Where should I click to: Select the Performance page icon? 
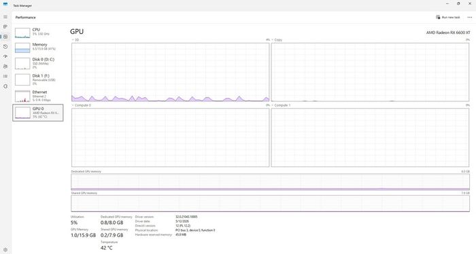[5, 37]
